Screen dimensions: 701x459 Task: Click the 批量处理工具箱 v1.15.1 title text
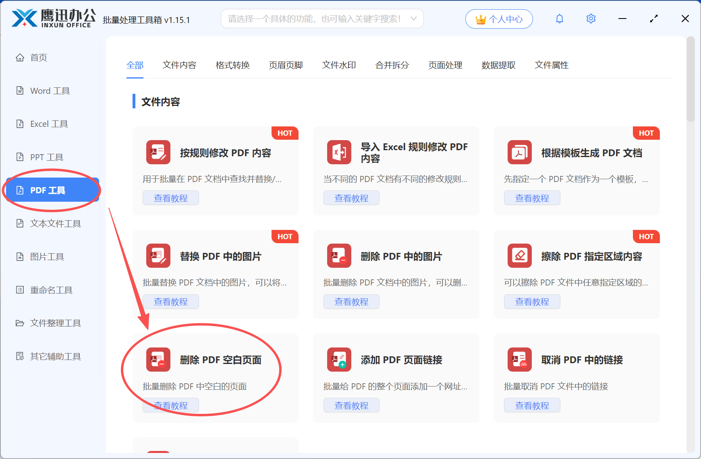coord(146,20)
